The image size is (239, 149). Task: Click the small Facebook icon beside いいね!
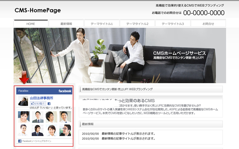[49, 104]
